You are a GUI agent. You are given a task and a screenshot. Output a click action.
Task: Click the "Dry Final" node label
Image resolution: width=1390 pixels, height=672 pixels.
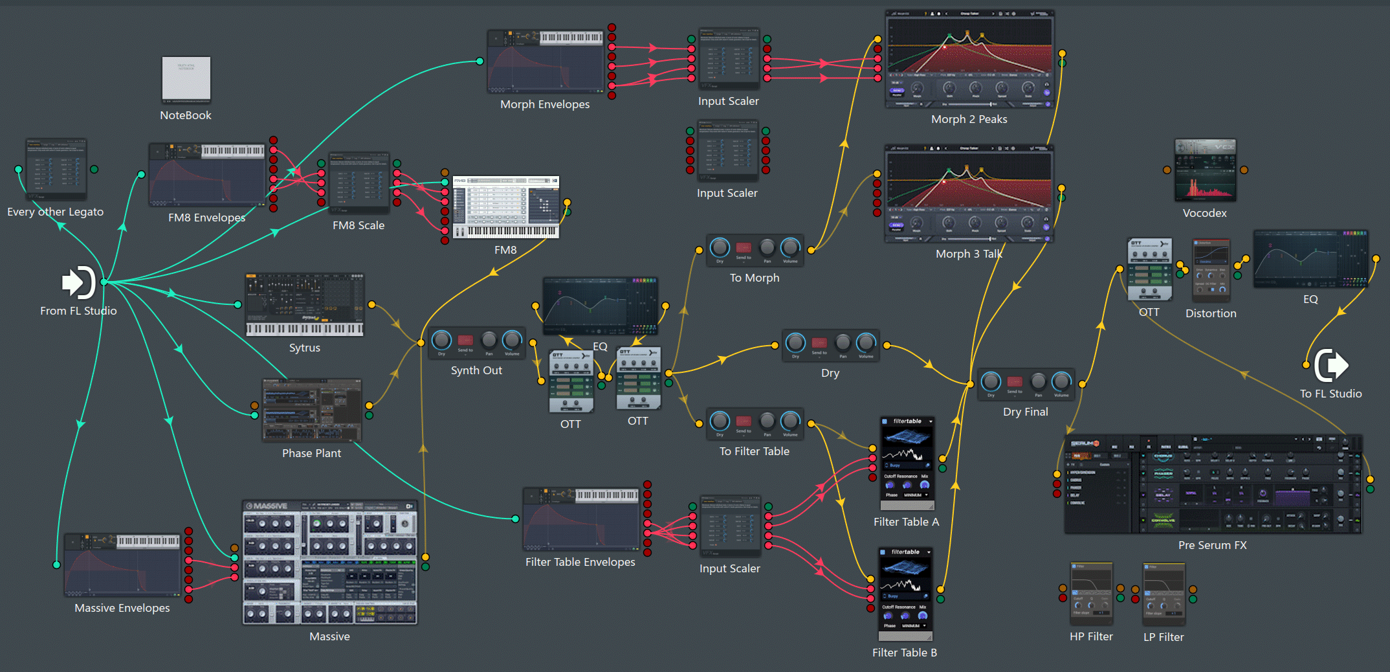point(1026,412)
